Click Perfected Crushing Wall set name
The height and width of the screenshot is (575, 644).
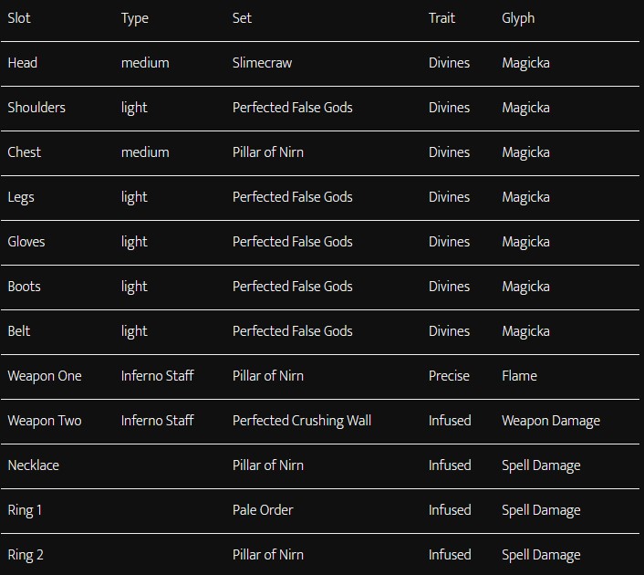pos(302,421)
